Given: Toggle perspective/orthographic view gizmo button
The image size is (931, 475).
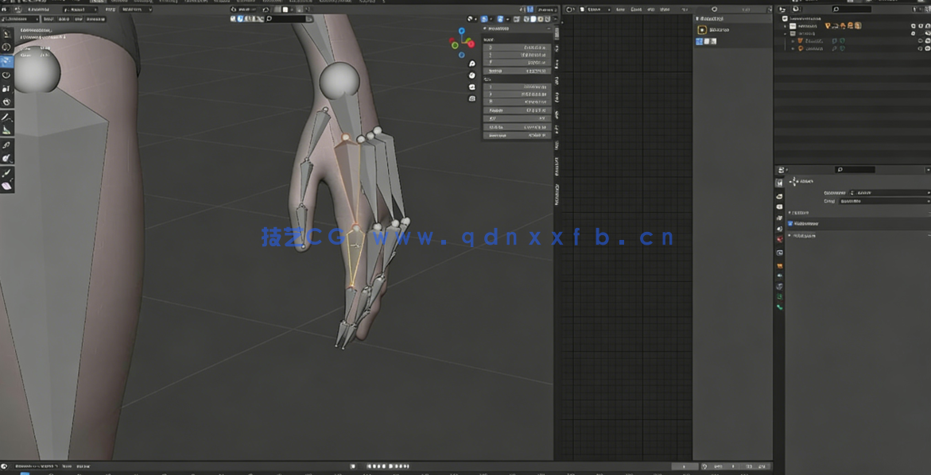Looking at the screenshot, I should click(472, 98).
